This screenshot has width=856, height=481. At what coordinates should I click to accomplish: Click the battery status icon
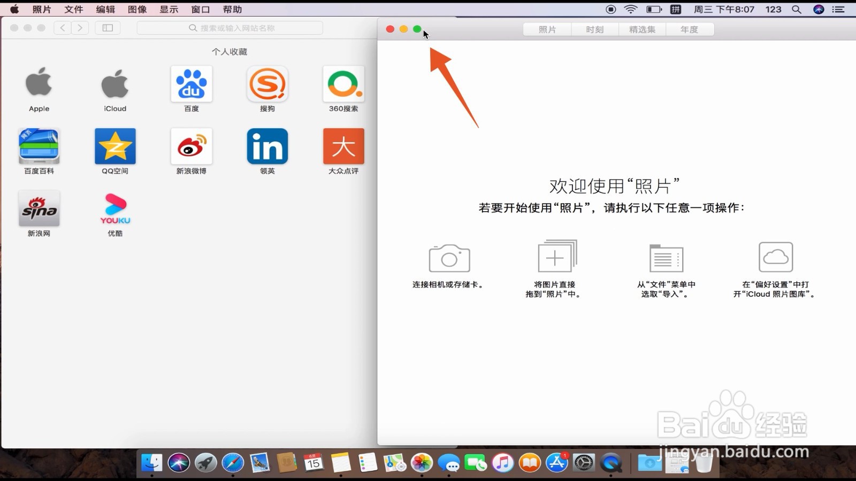pyautogui.click(x=654, y=9)
